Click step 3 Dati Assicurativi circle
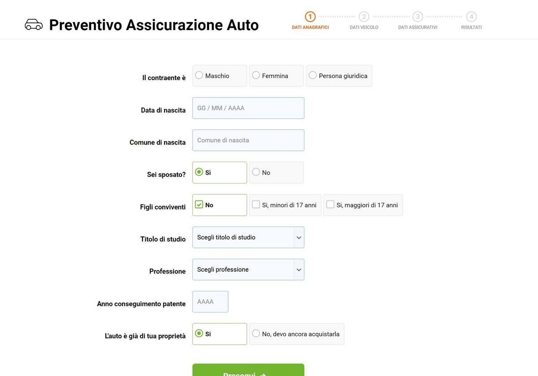 (x=418, y=17)
